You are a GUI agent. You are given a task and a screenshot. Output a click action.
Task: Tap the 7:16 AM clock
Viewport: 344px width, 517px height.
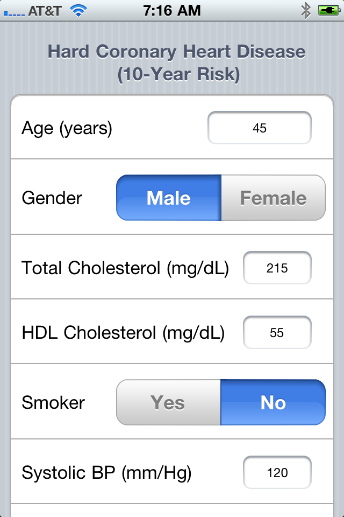172,11
